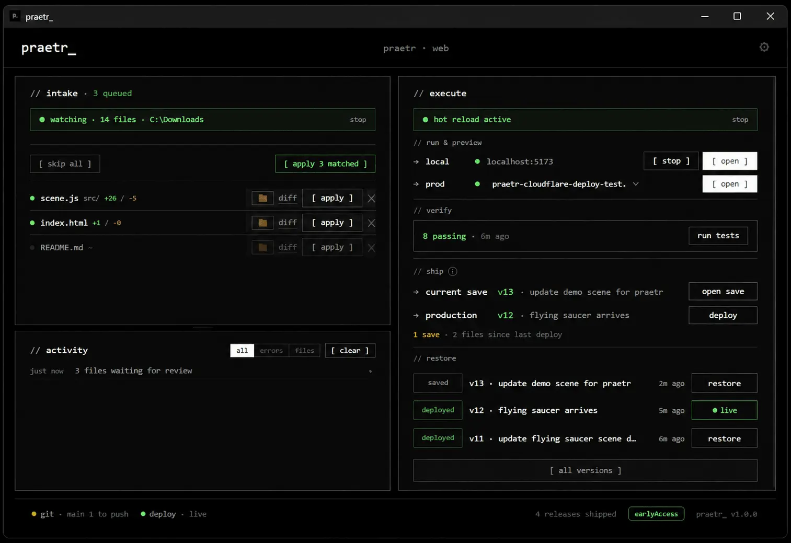Click the live button for v12
The width and height of the screenshot is (791, 543).
click(725, 410)
